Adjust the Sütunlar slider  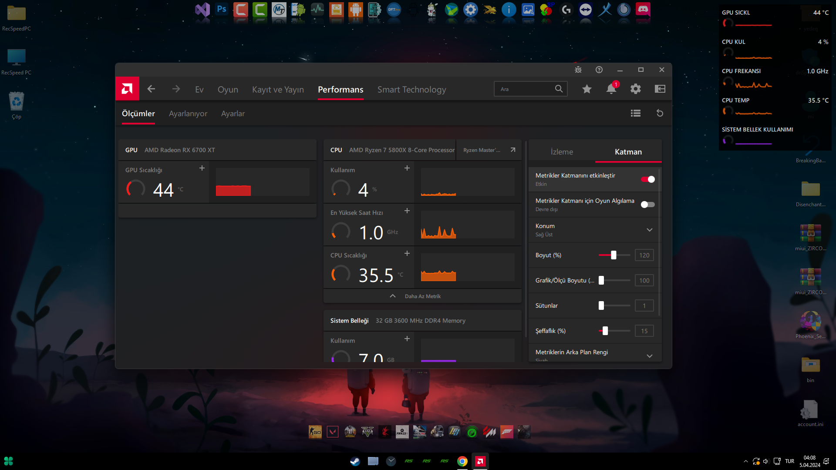click(x=614, y=305)
